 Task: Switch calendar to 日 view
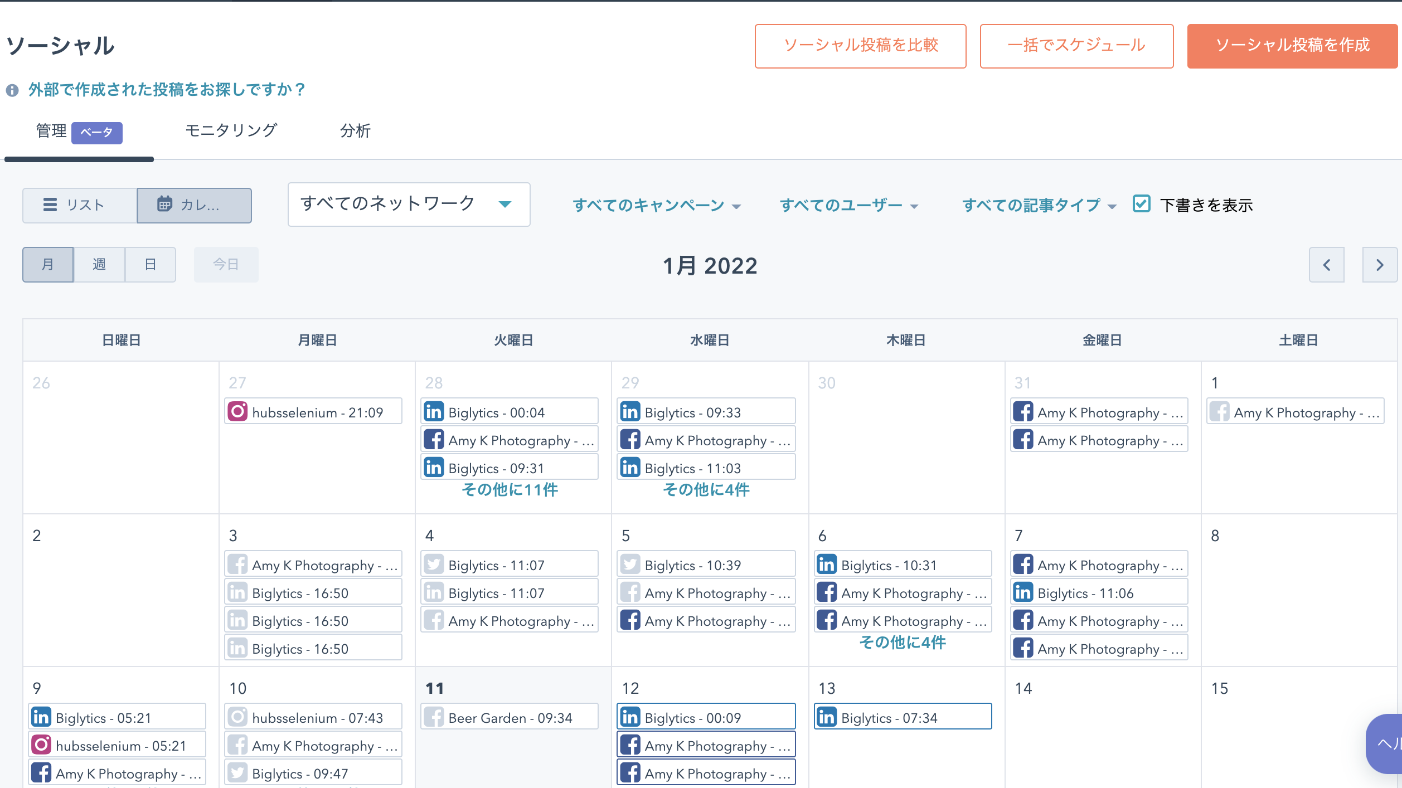tap(150, 264)
